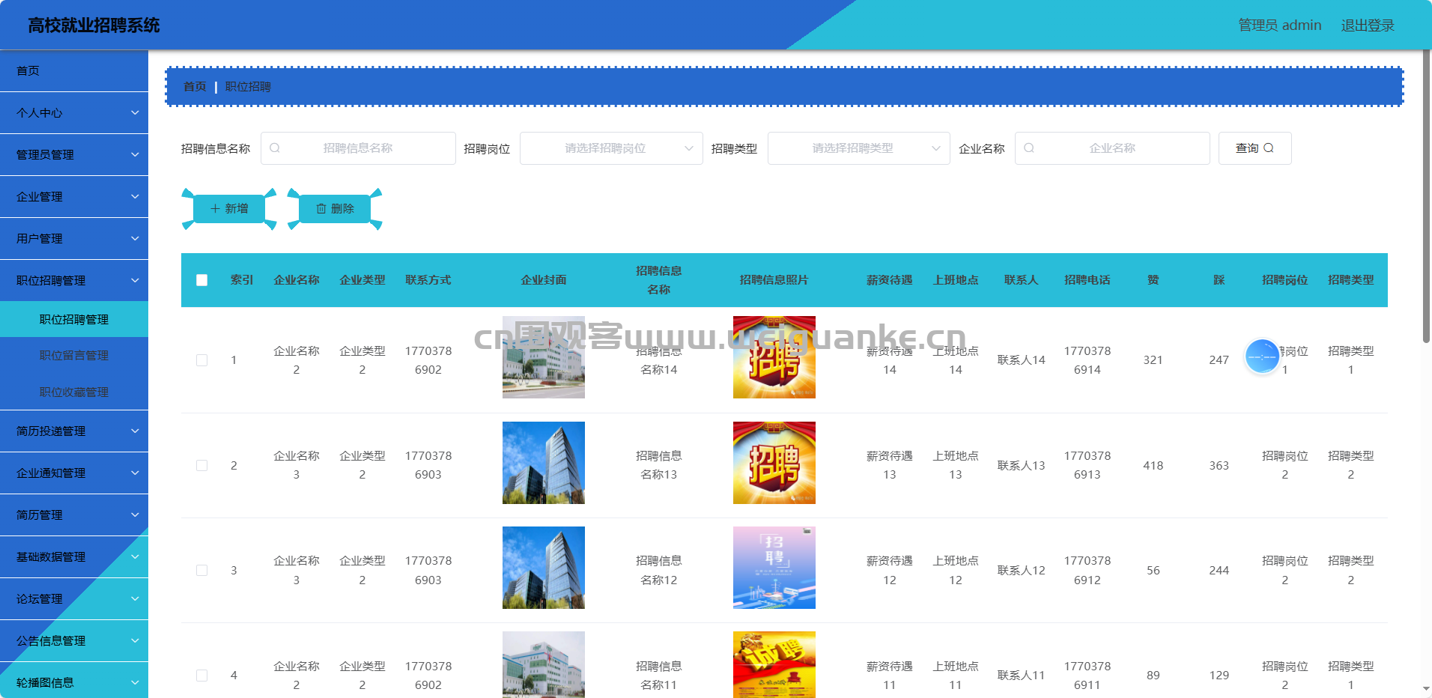Click the 新增 add button
The image size is (1432, 698).
(229, 209)
